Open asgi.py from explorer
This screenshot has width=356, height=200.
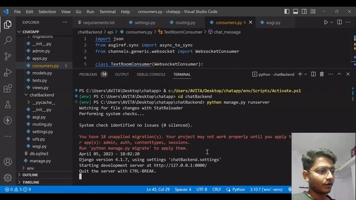(44, 117)
